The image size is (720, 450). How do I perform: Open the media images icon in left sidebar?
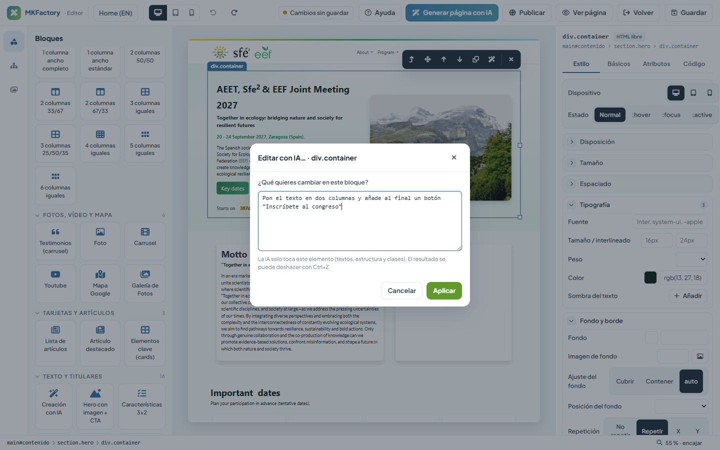(14, 89)
